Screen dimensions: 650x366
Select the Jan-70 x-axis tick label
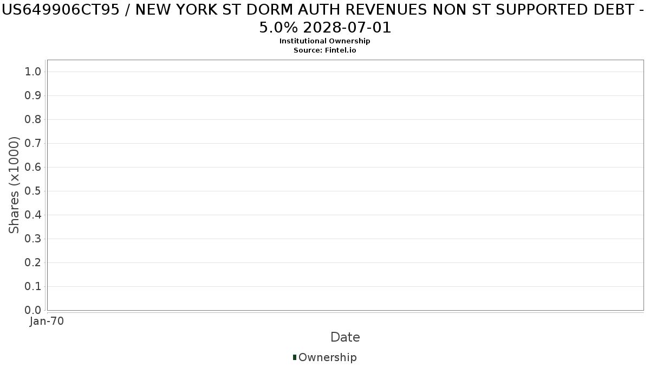47,322
